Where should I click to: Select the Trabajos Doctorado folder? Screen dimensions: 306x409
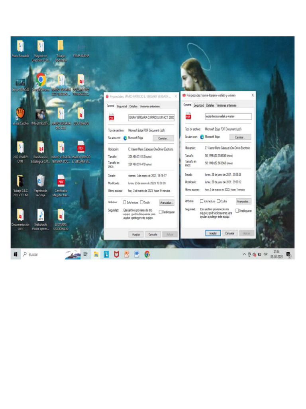(61, 51)
